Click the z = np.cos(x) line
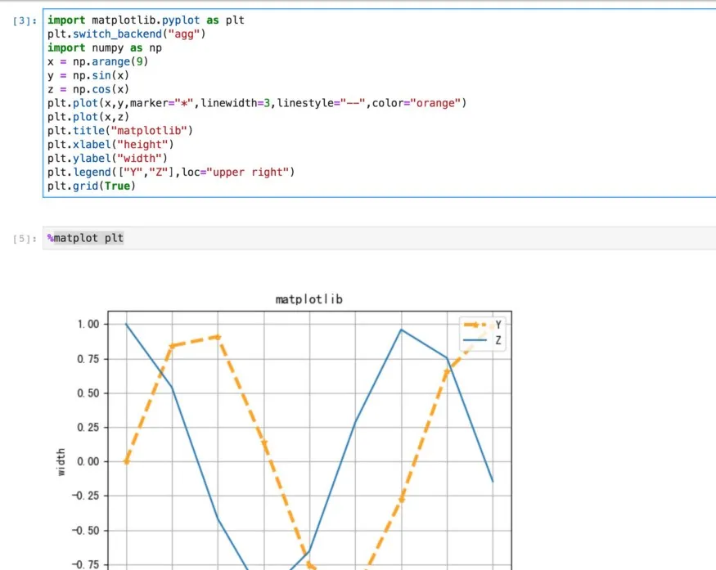Viewport: 716px width, 570px height. [88, 89]
